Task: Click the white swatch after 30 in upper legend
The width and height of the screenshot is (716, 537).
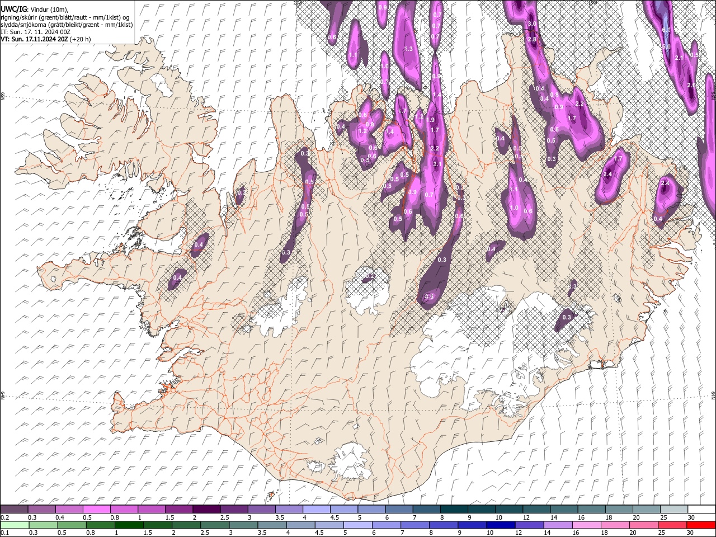Action: (x=700, y=509)
